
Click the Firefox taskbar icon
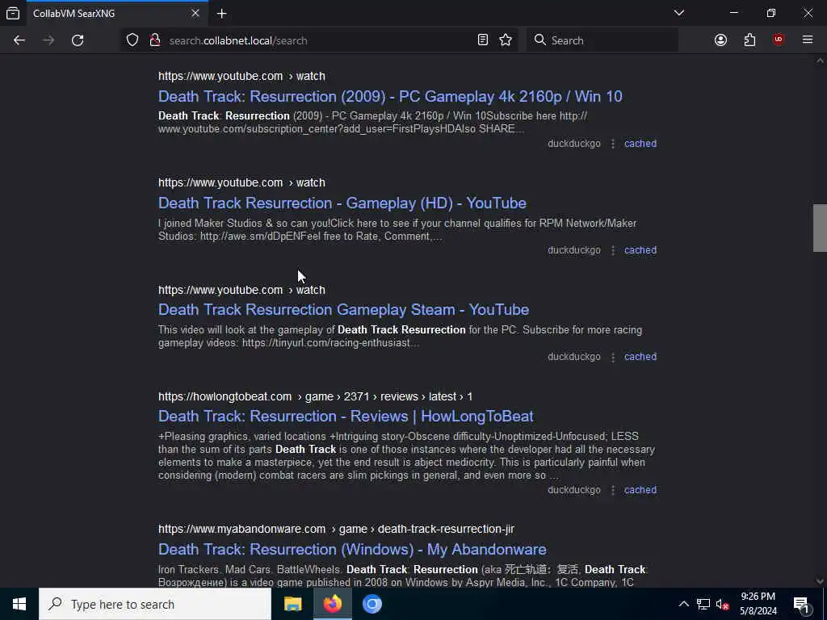(332, 604)
